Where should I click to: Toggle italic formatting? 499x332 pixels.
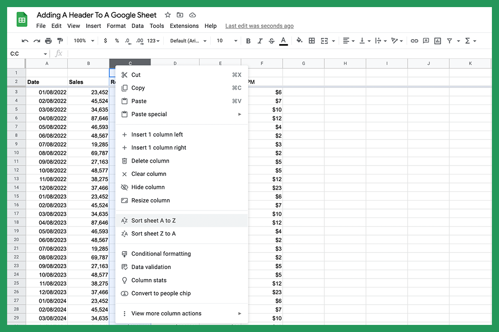(x=259, y=41)
